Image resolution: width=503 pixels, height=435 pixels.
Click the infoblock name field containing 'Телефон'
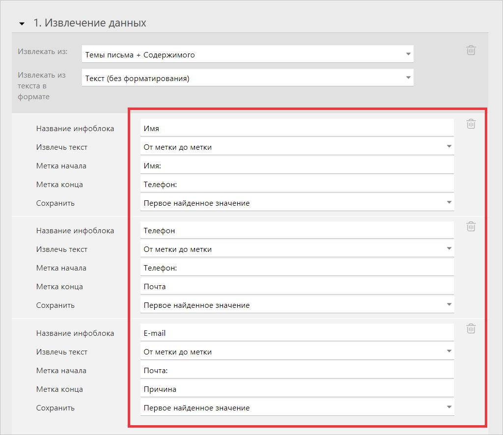297,230
